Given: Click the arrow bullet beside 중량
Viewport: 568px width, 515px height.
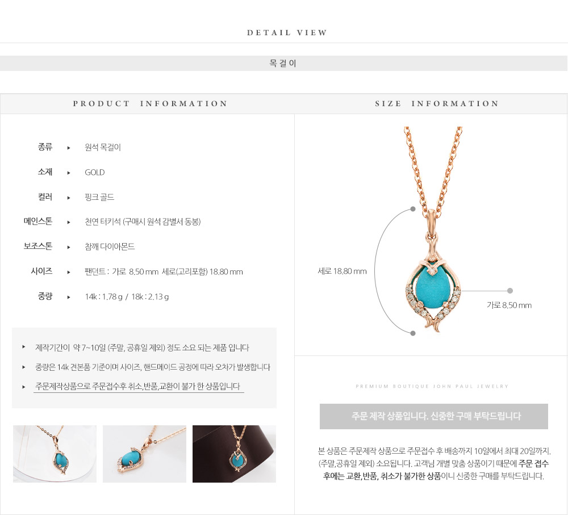Looking at the screenshot, I should pyautogui.click(x=69, y=297).
